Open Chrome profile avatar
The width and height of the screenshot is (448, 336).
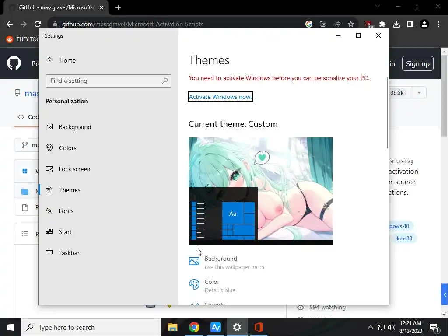click(x=424, y=24)
